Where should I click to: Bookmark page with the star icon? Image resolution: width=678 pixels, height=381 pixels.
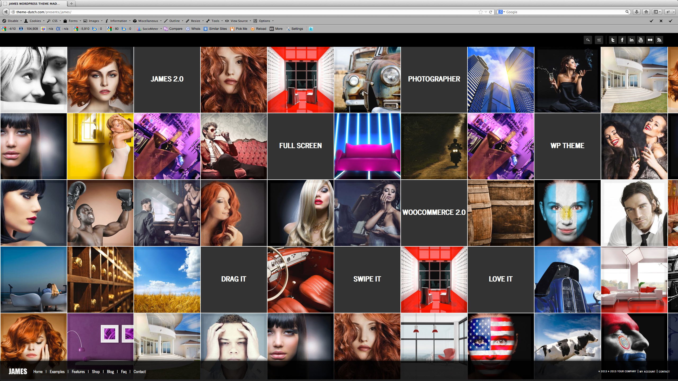(x=480, y=12)
